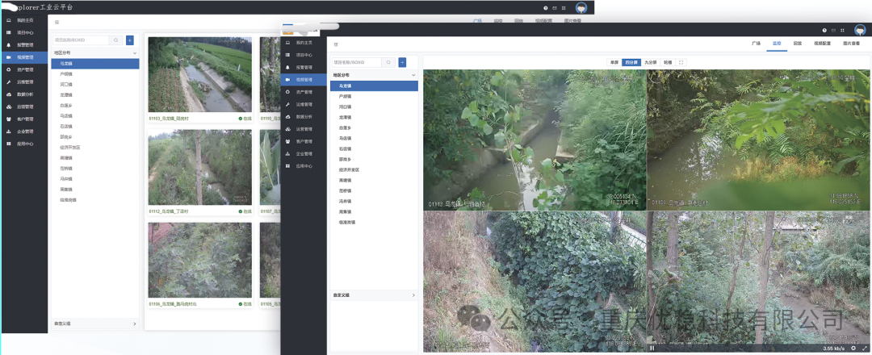Expand the 自定义组 section in front window

413,295
